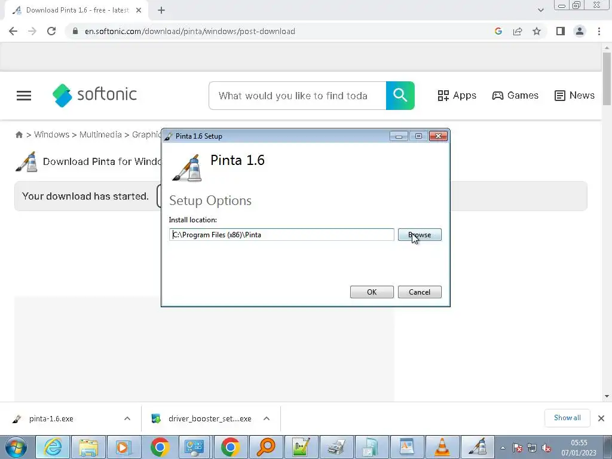Select the Download Pinta 1.6 tab
612x459 pixels.
click(x=76, y=11)
